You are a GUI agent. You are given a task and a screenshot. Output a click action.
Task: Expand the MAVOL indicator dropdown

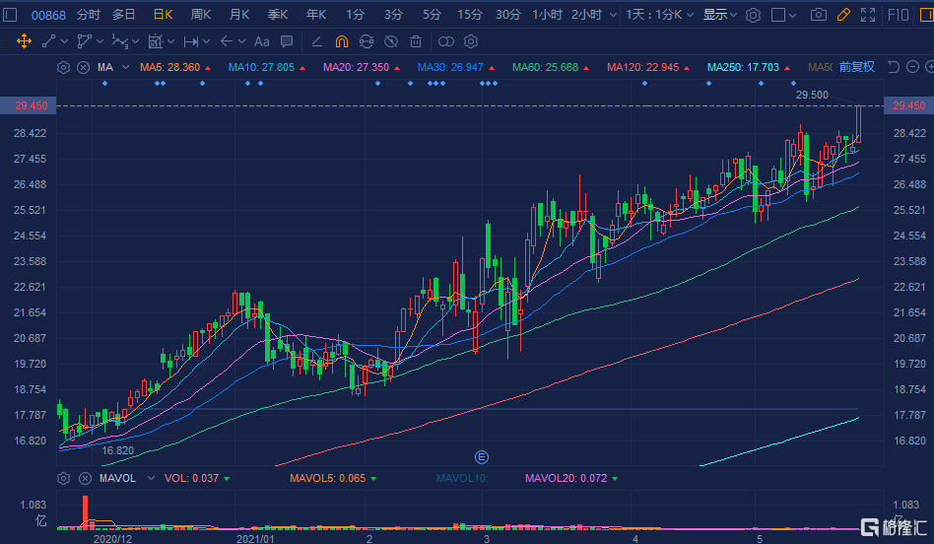(150, 478)
